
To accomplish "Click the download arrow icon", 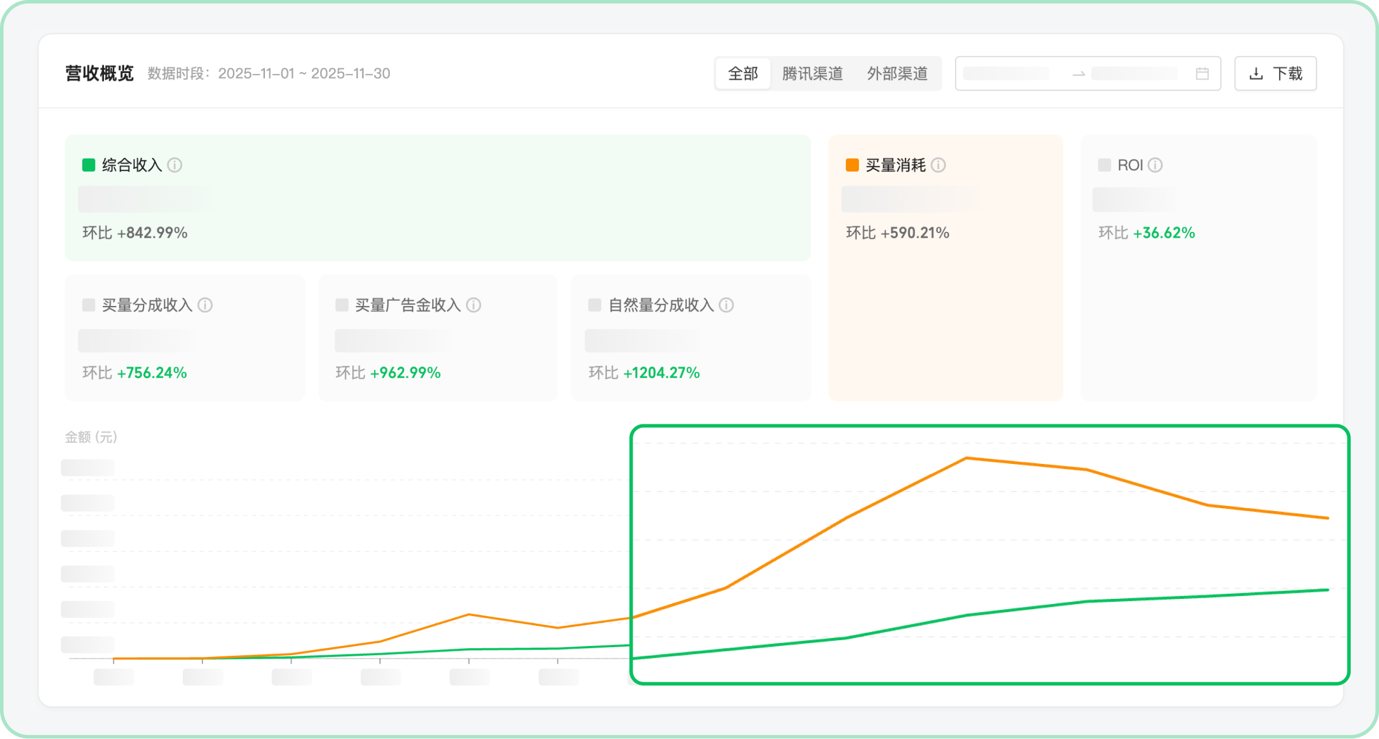I will coord(1256,73).
